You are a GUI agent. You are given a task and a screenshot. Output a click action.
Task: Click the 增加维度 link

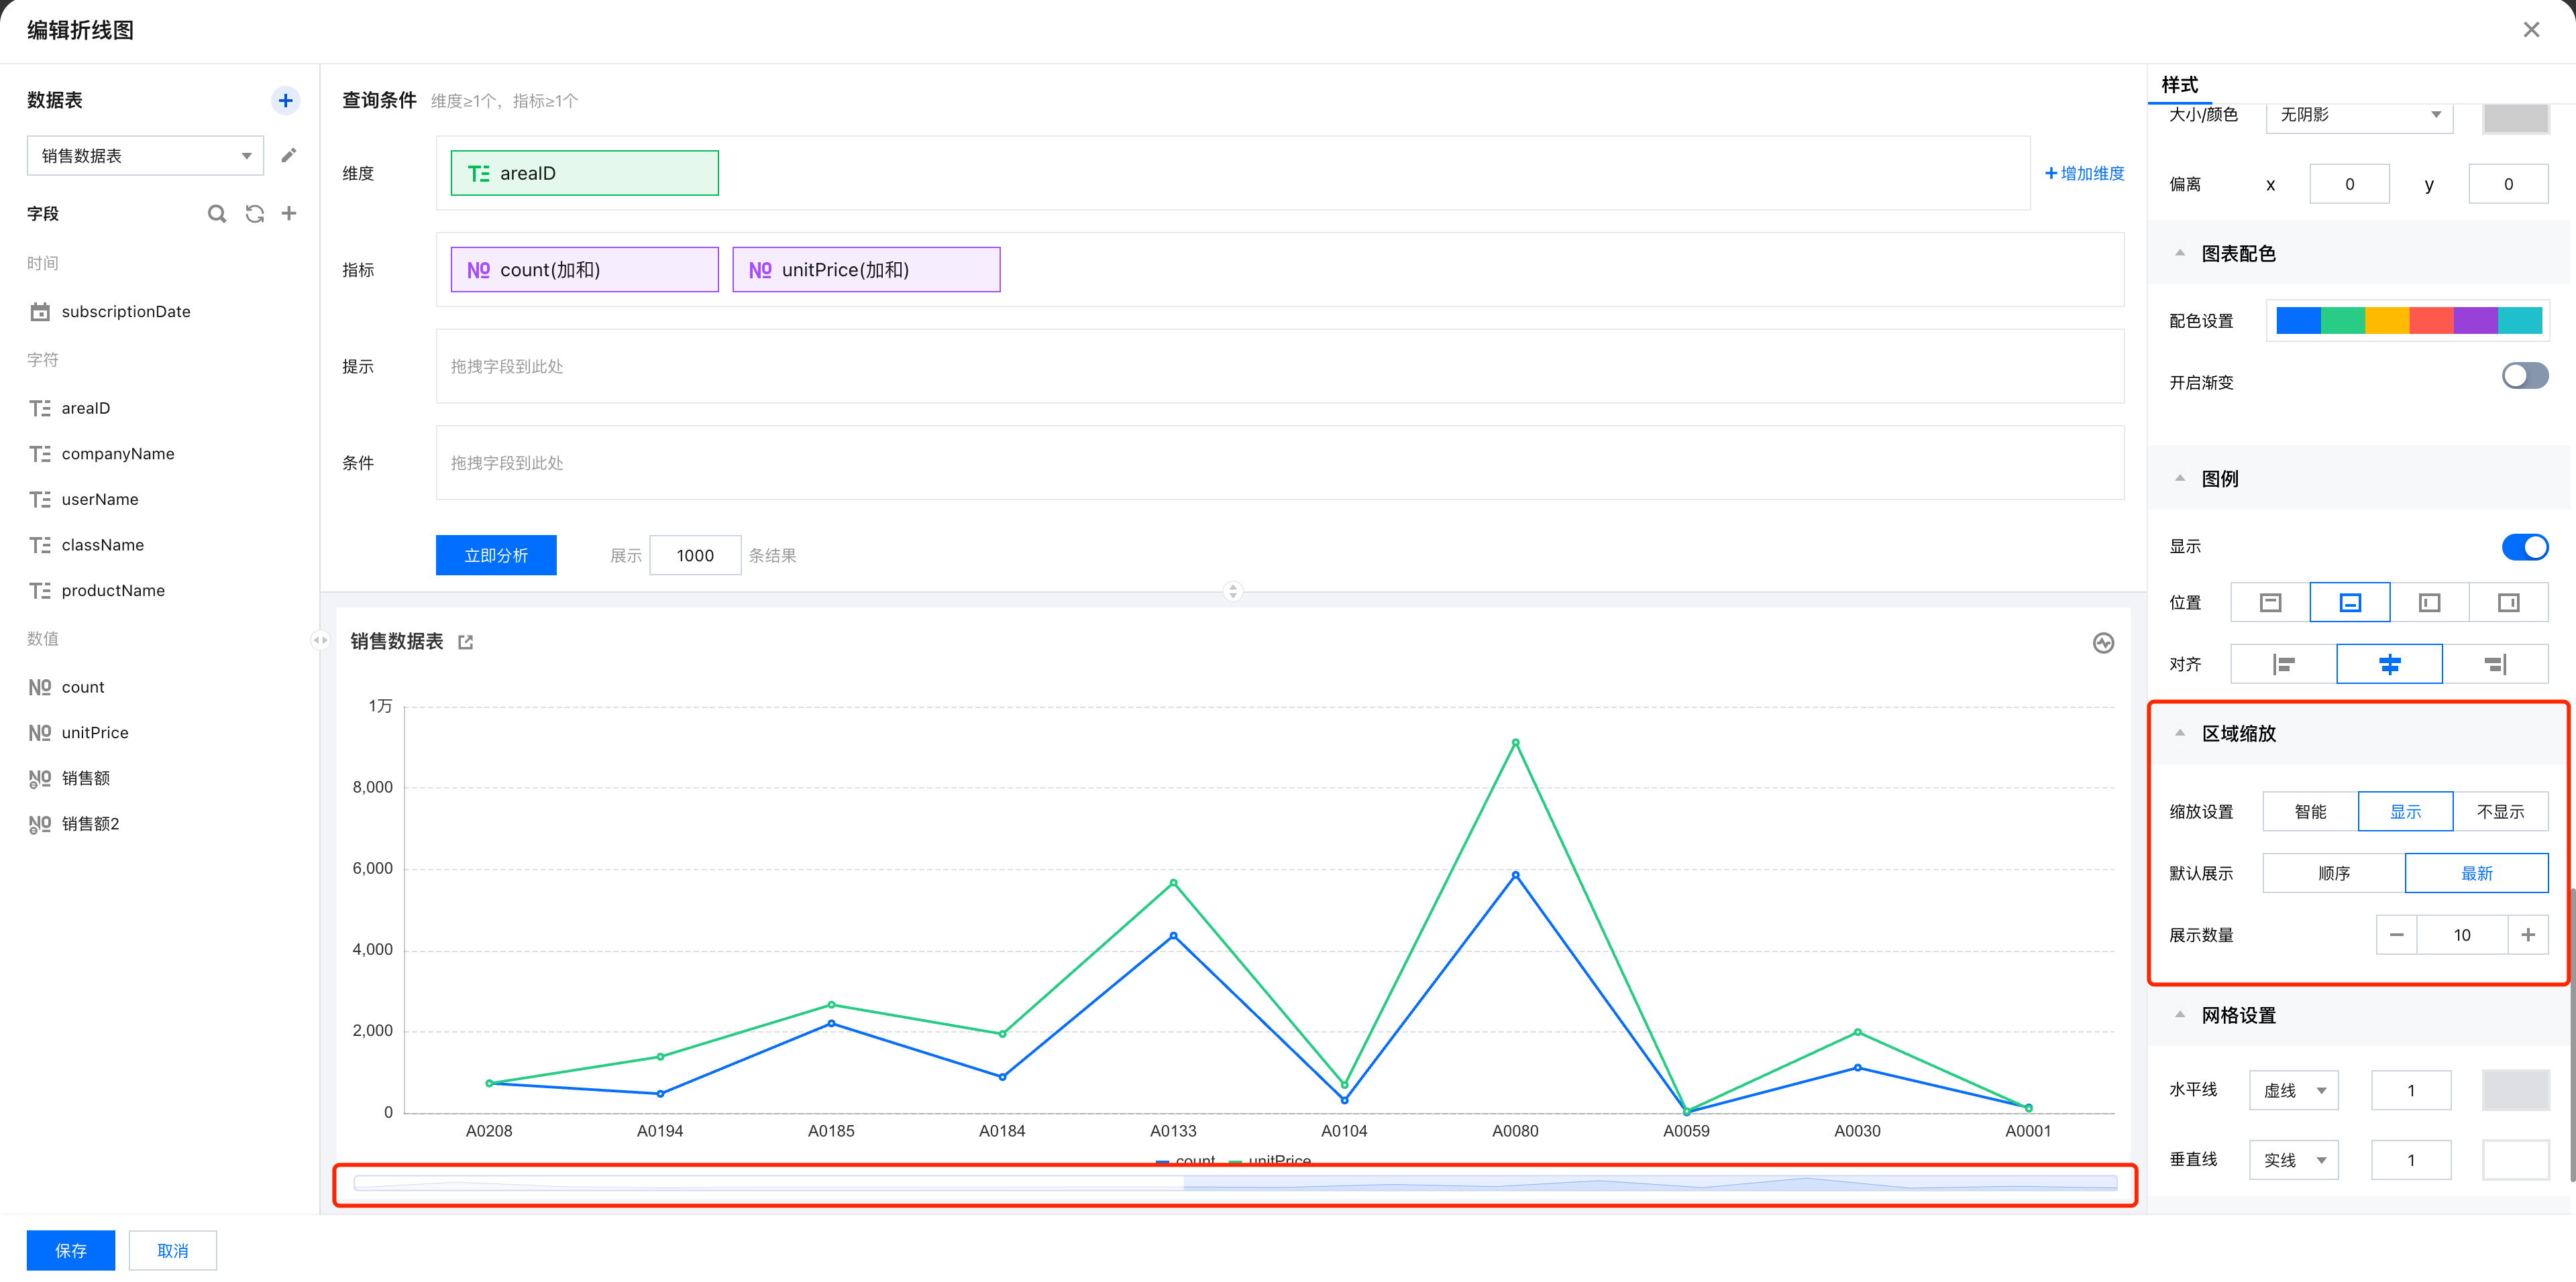(2084, 173)
